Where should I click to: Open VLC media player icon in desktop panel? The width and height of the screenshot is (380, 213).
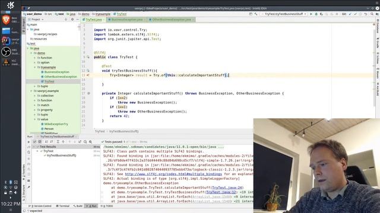pyautogui.click(x=6, y=62)
